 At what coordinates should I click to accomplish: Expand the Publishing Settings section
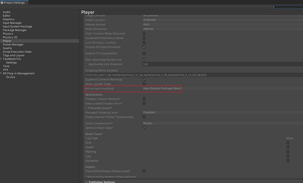coord(86,181)
